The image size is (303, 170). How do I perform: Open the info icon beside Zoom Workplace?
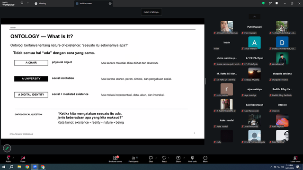coord(22,3)
